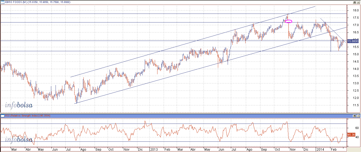
Task: Click the 11.5 price axis tick
Action: [355, 105]
